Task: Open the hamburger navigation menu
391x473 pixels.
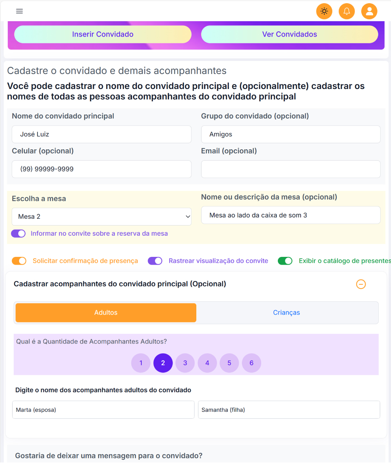Action: tap(20, 11)
